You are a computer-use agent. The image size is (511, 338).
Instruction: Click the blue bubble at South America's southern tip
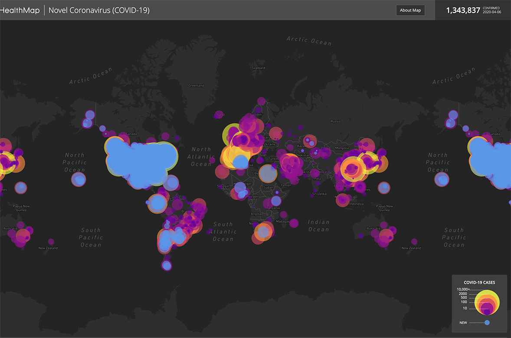click(167, 264)
